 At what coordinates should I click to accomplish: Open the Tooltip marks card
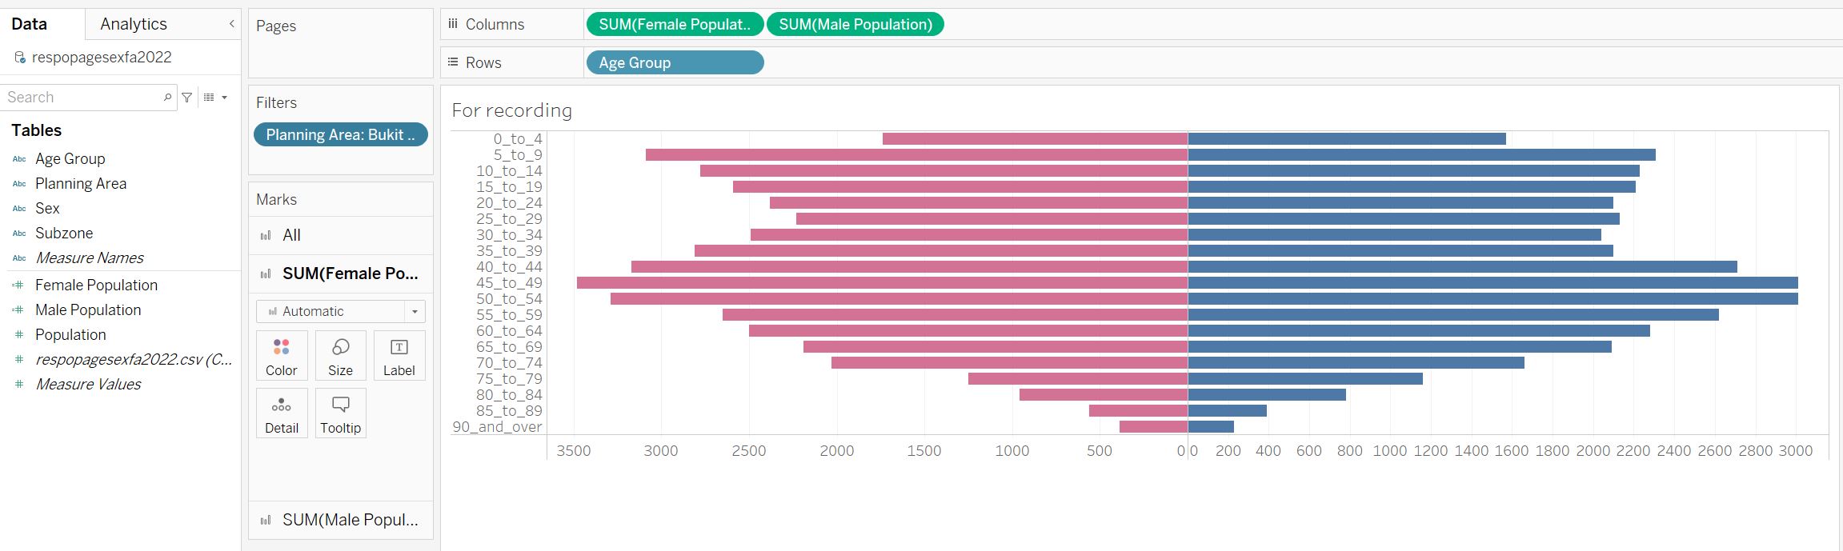point(340,413)
